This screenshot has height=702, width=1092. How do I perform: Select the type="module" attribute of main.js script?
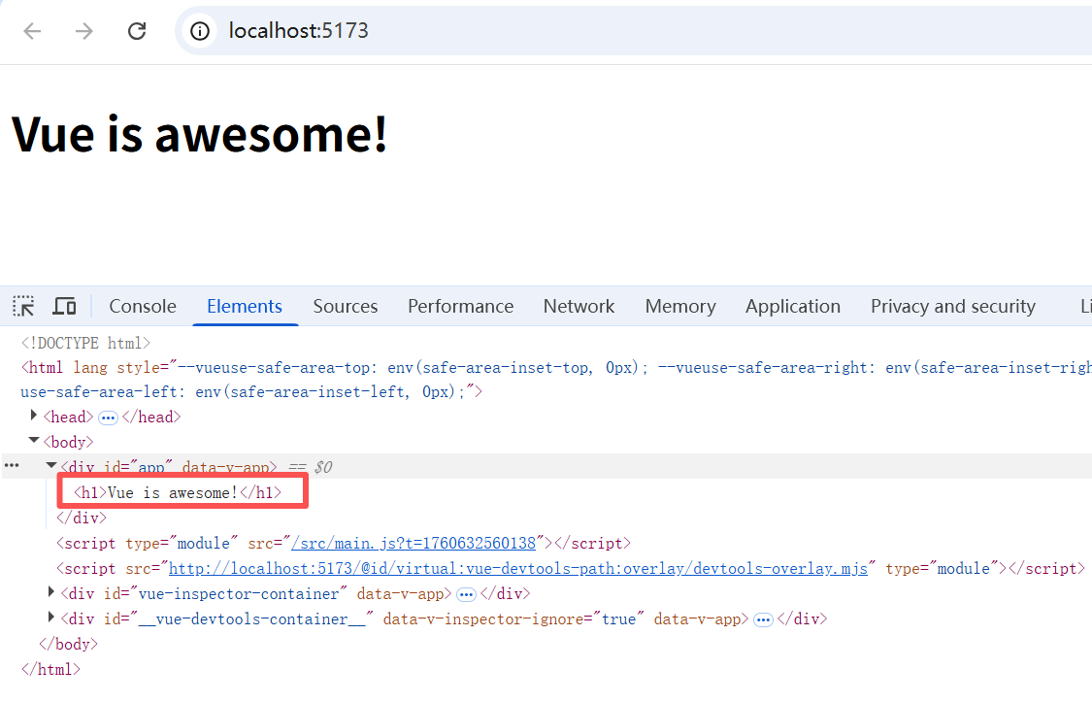pyautogui.click(x=182, y=543)
